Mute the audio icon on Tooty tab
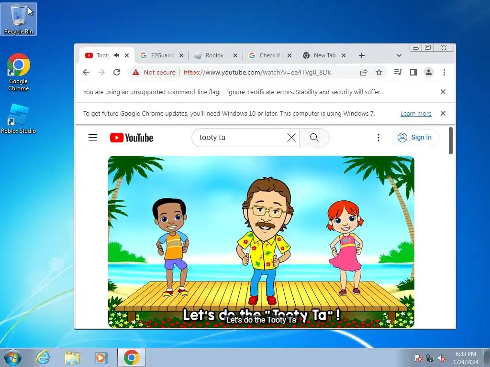The height and width of the screenshot is (367, 490). 117,55
